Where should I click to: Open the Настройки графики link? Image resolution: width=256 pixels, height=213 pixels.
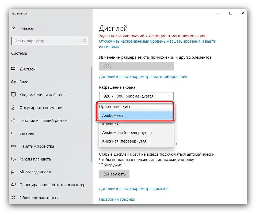pos(117,199)
